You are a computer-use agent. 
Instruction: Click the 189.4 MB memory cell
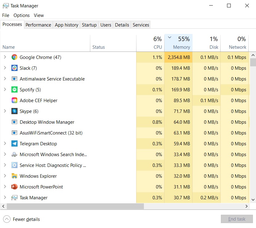(178, 68)
